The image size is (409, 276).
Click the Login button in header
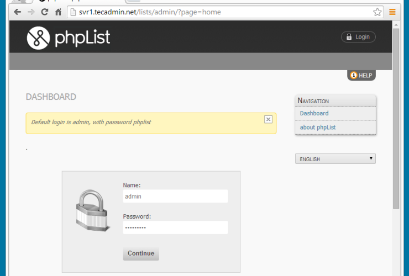(x=358, y=37)
